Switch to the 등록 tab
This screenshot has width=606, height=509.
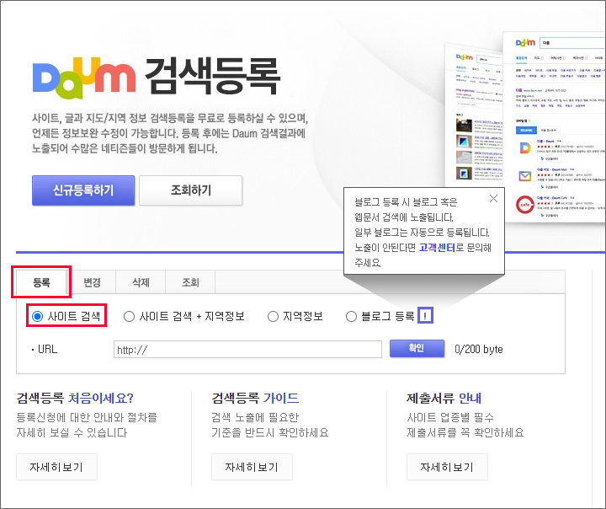coord(41,282)
